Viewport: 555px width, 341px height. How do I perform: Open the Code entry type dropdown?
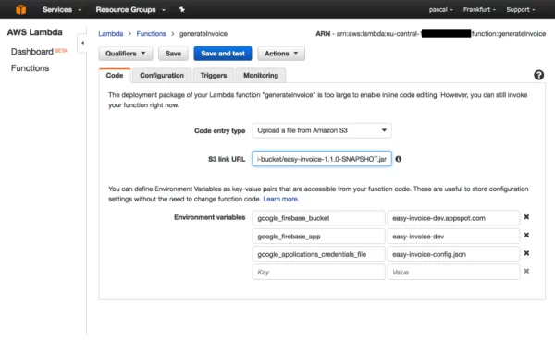(322, 130)
